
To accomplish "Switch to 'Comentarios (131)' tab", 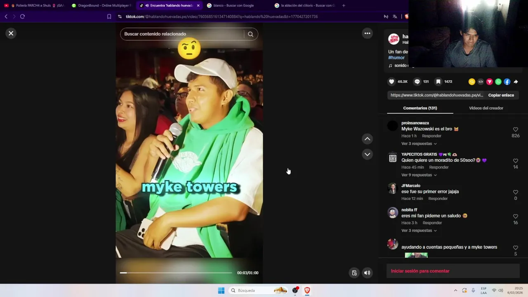I will 420,108.
